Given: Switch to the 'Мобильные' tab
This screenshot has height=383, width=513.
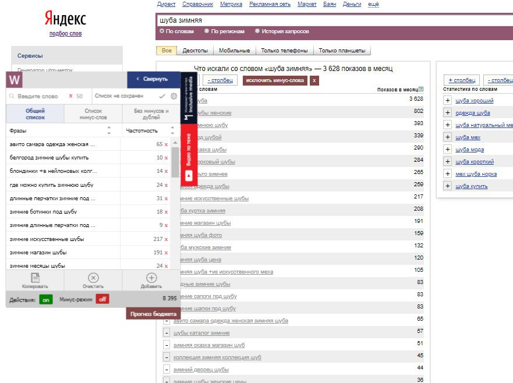Looking at the screenshot, I should click(234, 51).
